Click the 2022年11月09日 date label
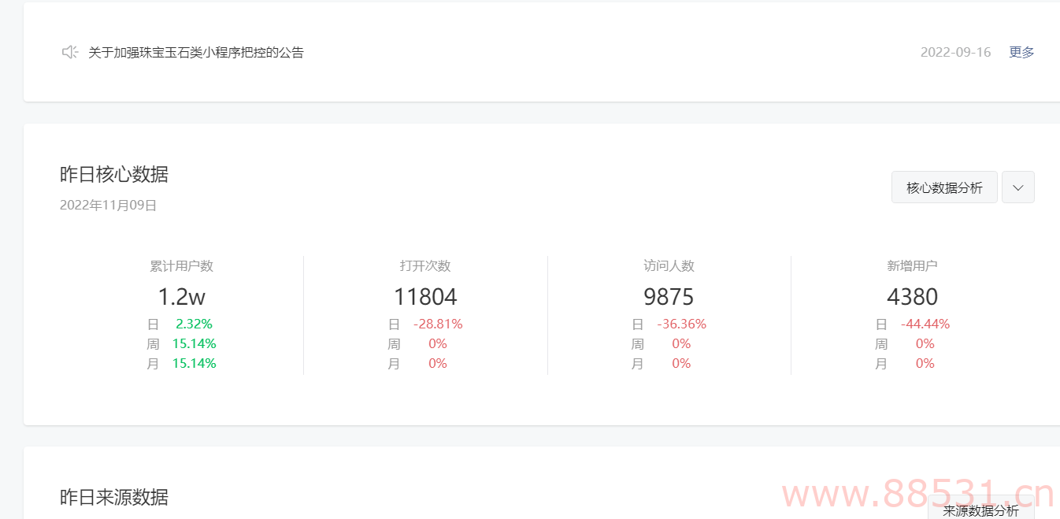 pyautogui.click(x=109, y=206)
